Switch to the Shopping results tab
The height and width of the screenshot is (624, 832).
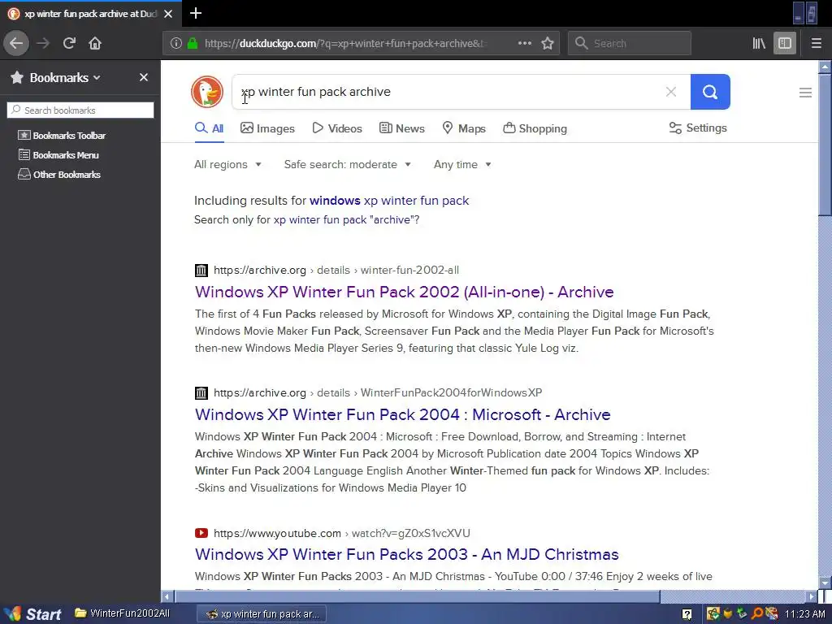click(x=535, y=128)
